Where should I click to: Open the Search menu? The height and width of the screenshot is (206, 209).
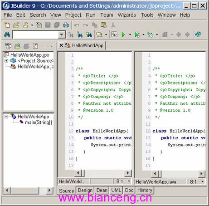point(38,15)
